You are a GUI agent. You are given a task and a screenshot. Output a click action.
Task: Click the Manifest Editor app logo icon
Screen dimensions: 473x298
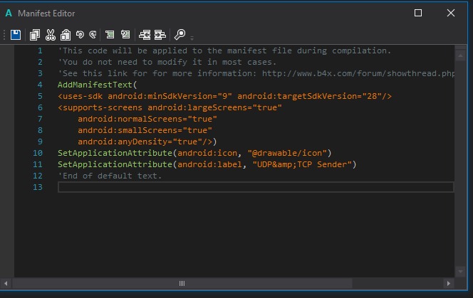pos(9,14)
